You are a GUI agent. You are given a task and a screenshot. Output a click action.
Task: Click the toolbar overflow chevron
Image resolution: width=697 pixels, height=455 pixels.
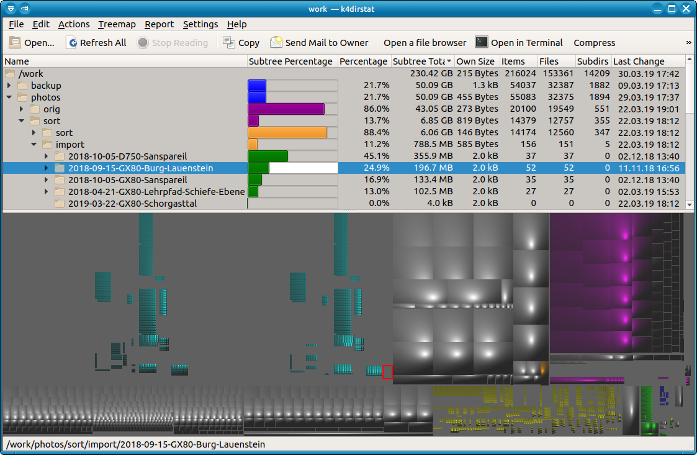688,43
